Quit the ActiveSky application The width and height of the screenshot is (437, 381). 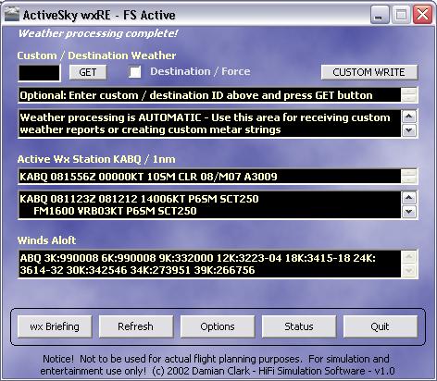tap(381, 326)
